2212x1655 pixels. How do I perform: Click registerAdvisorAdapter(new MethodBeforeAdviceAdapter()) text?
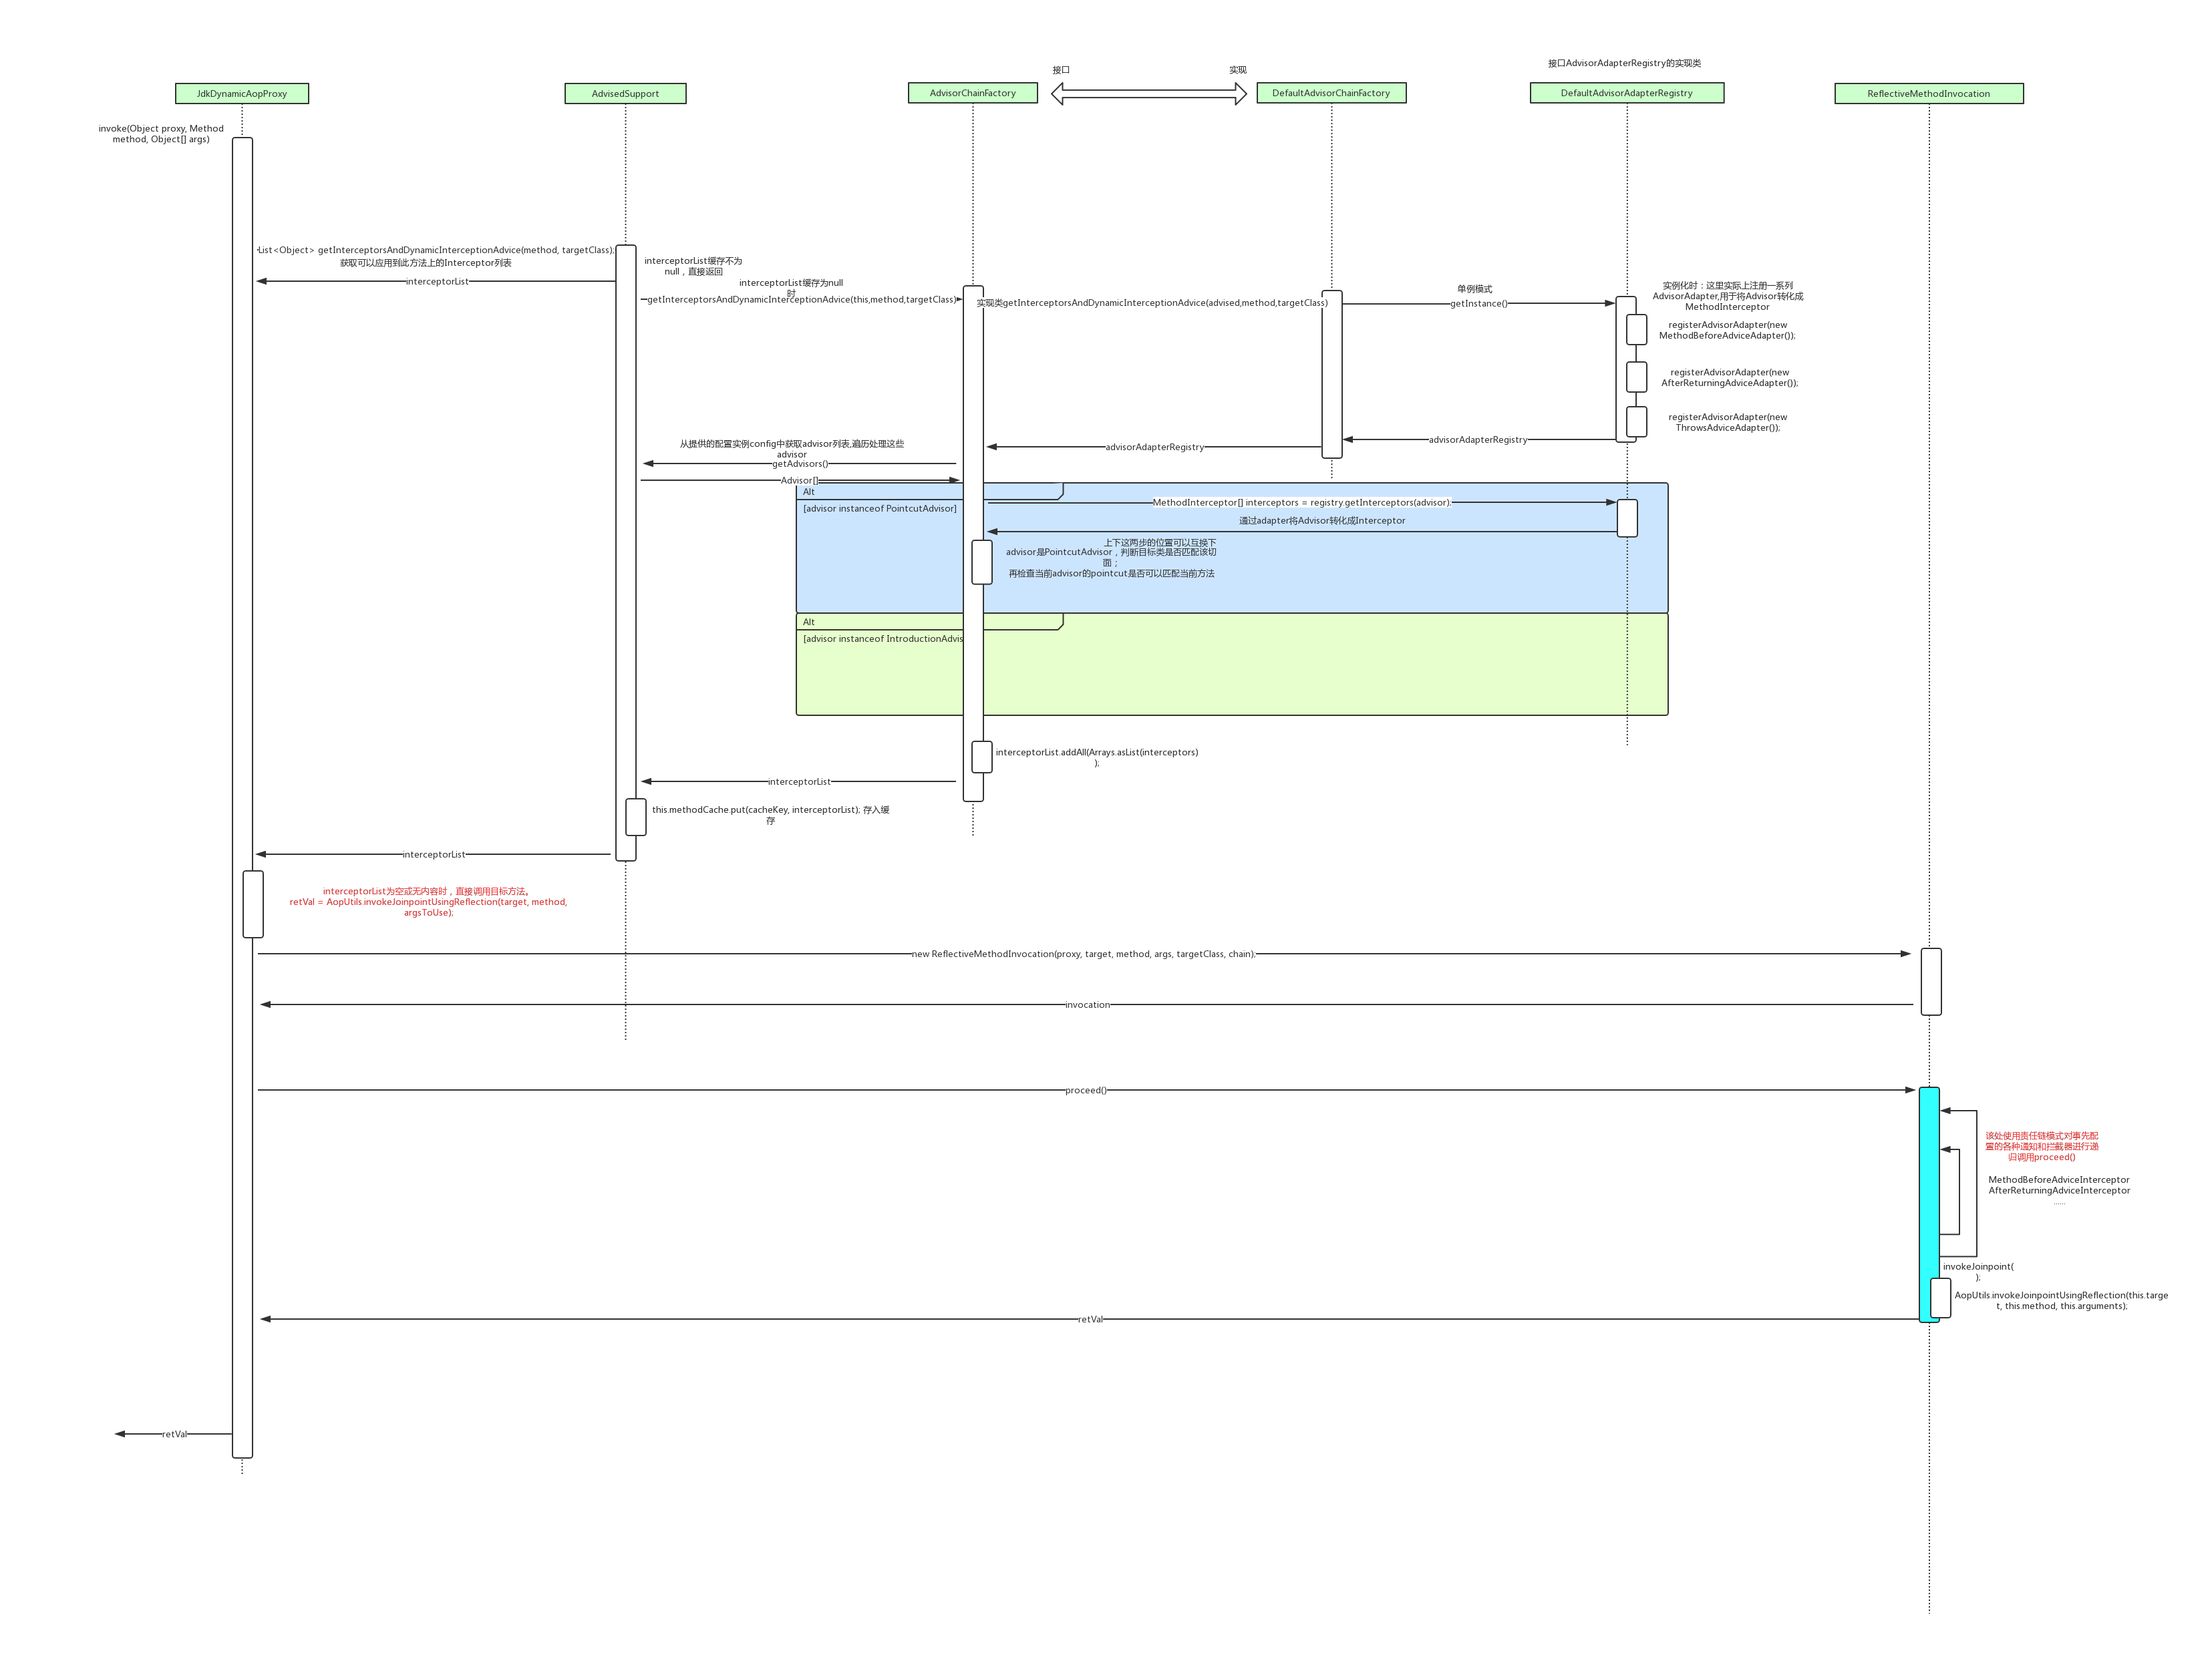(1727, 330)
